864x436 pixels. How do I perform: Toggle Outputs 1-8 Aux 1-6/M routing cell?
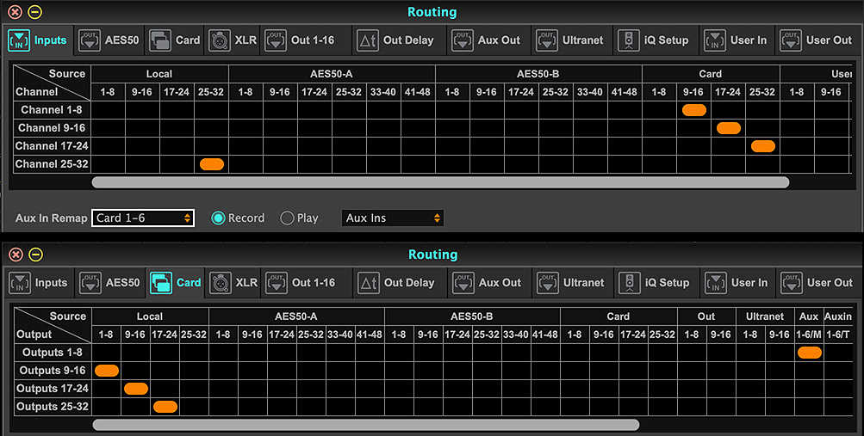click(x=809, y=353)
